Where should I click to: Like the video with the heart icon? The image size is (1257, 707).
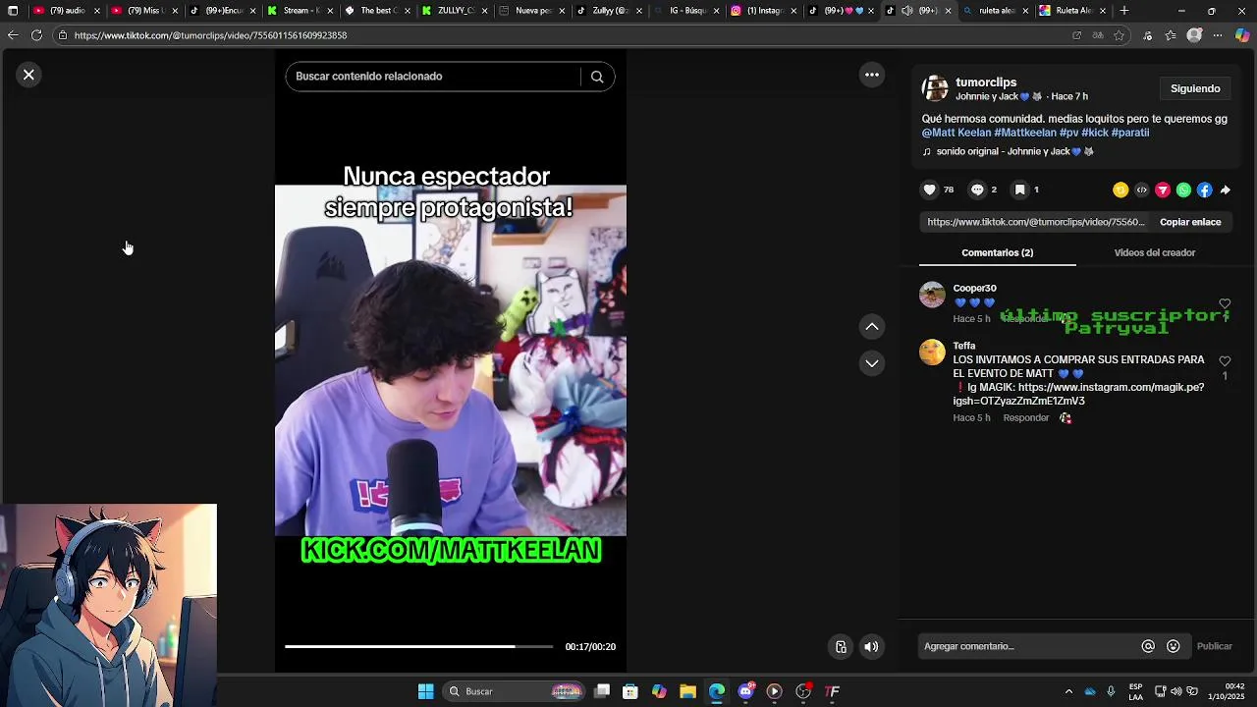(930, 190)
